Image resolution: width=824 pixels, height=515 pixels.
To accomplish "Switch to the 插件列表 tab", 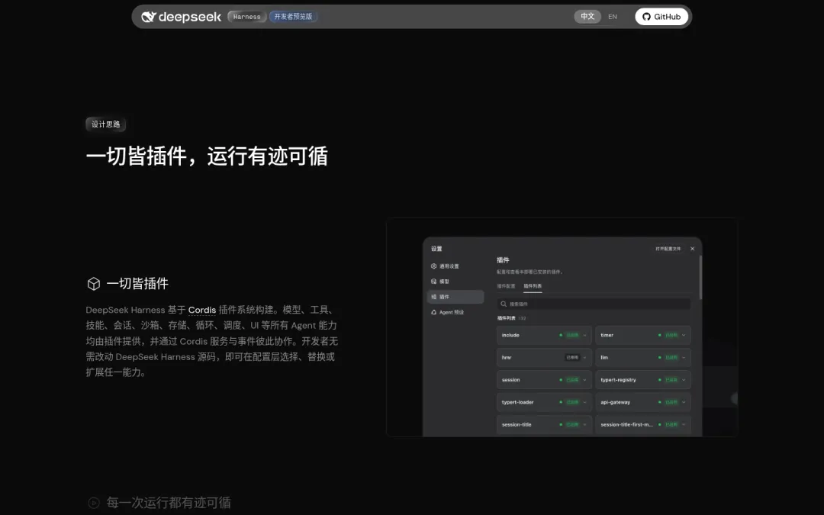I will tap(533, 286).
